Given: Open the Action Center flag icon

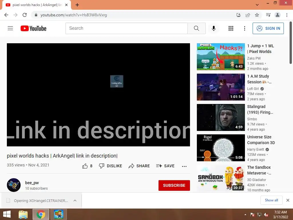Looking at the screenshot, I should (x=252, y=215).
